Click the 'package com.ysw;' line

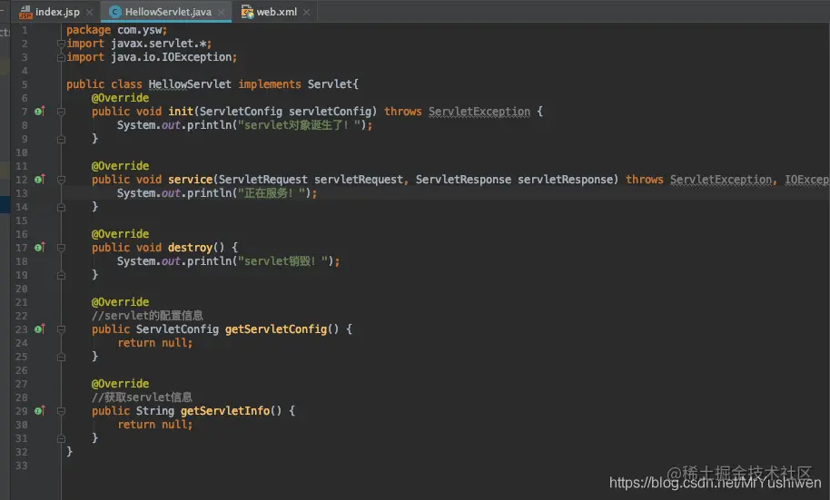click(116, 30)
